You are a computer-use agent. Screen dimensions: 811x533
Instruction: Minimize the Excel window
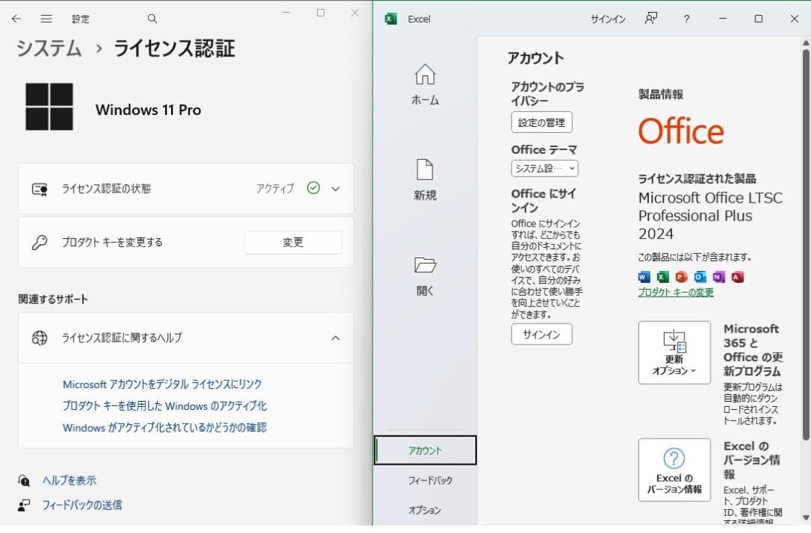722,19
